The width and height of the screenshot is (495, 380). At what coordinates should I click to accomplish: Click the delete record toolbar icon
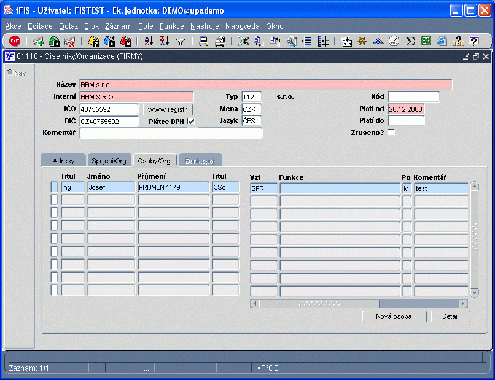pos(70,41)
